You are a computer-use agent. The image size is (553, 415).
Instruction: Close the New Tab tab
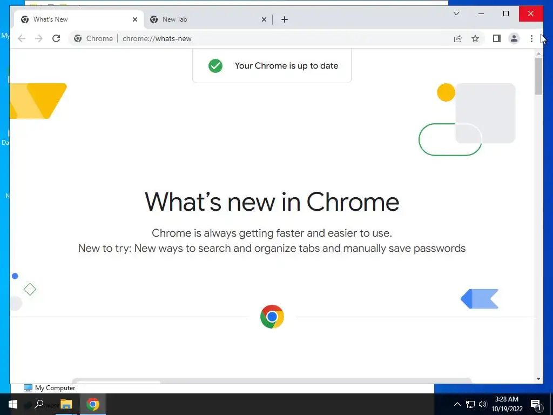tap(264, 19)
